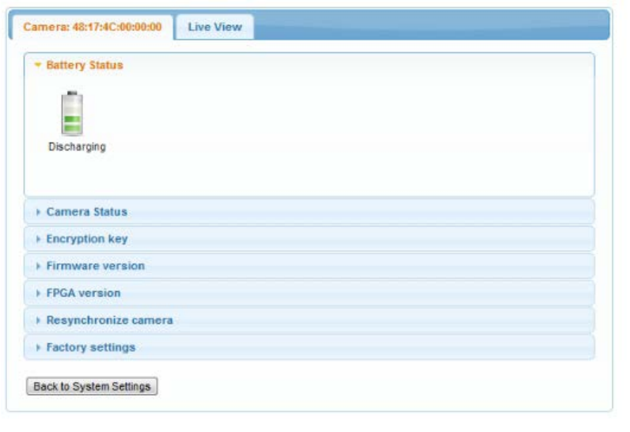Expand the Camera Status section
Image resolution: width=630 pixels, height=432 pixels.
click(x=309, y=211)
